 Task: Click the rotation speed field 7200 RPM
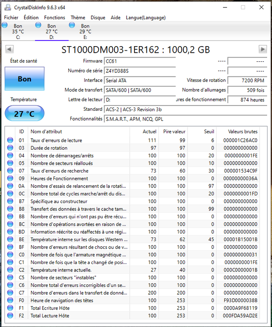[247, 80]
